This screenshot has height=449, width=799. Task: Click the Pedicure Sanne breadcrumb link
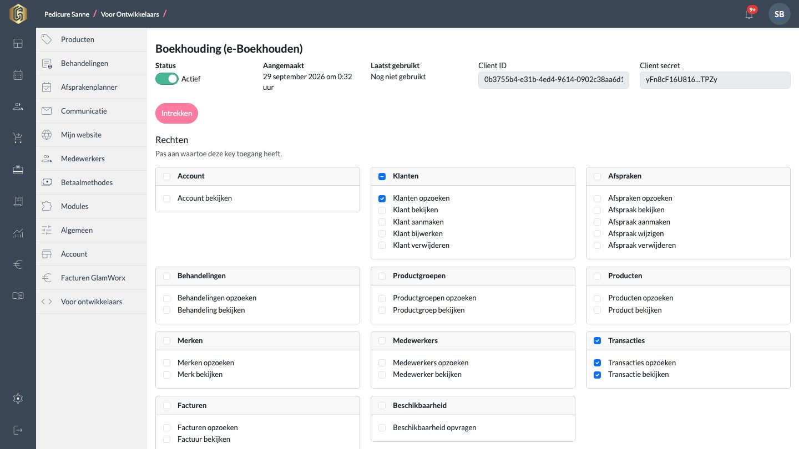(x=67, y=14)
